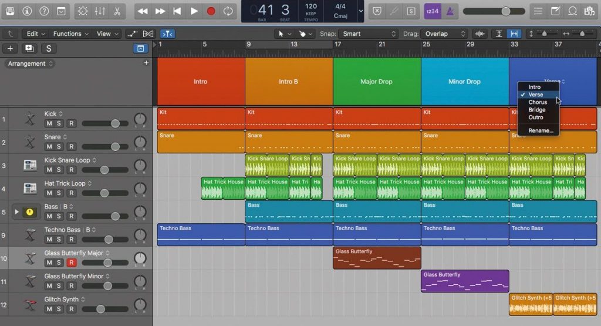Choose Rename... in the marker popup menu
The width and height of the screenshot is (601, 326).
pyautogui.click(x=541, y=130)
